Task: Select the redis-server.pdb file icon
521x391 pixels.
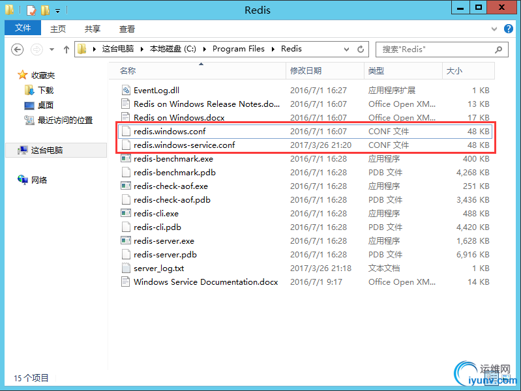Action: click(x=126, y=254)
